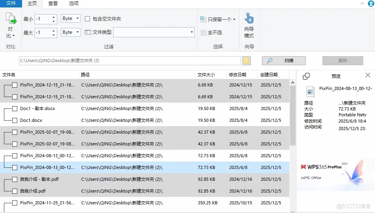The image size is (375, 213).
Task: Sort by the 文件大小 column header
Action: (211, 75)
